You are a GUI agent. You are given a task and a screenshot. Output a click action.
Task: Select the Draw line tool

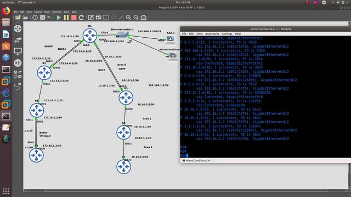tap(121, 18)
